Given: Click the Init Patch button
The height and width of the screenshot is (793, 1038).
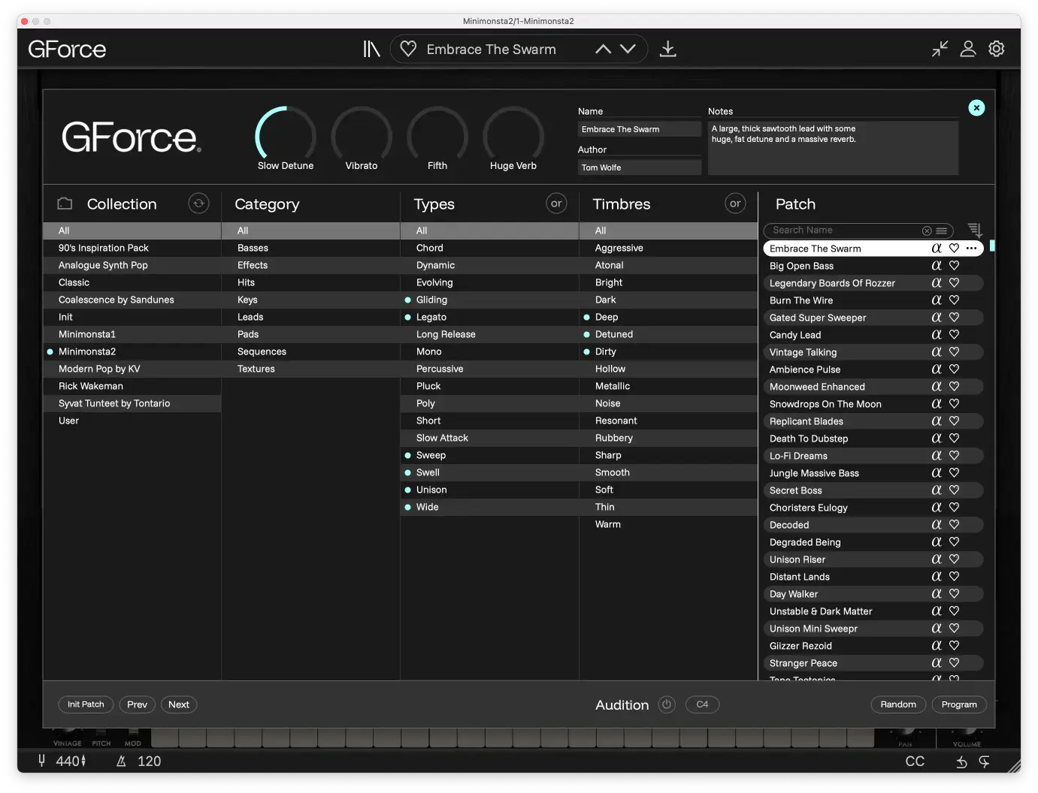Looking at the screenshot, I should click(86, 704).
